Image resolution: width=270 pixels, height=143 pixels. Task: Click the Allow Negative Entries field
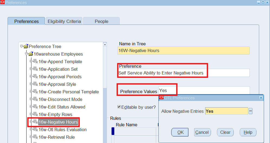pyautogui.click(x=226, y=111)
